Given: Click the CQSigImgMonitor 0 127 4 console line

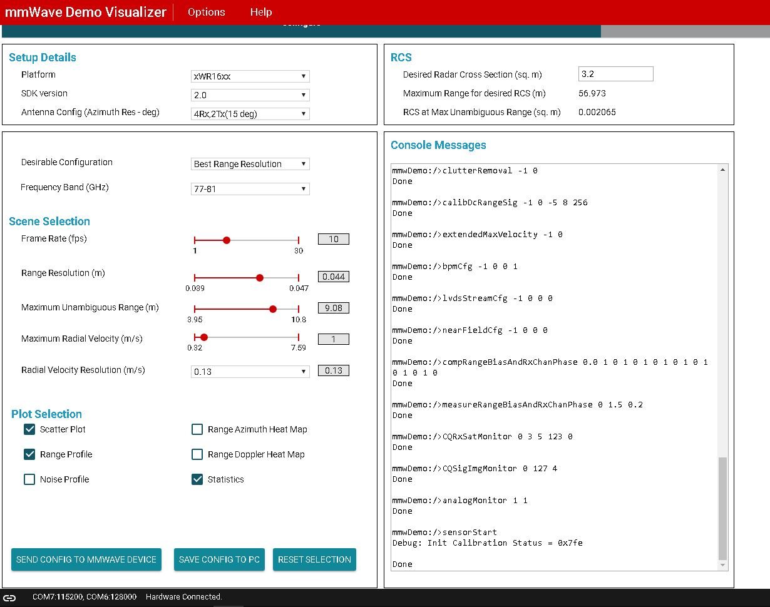Looking at the screenshot, I should pos(475,468).
